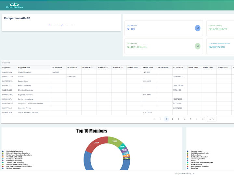The image size is (234, 176).
Task: Click the Top 10 Members chart title
Action: click(x=92, y=131)
